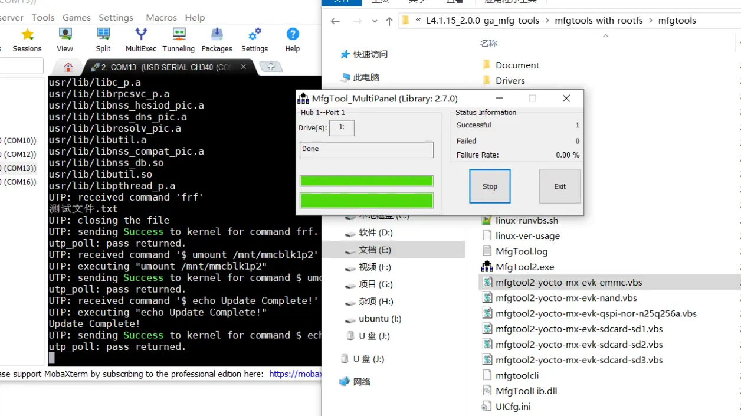Open the Tools menu
Screen dimensions: 741x416
[43, 18]
